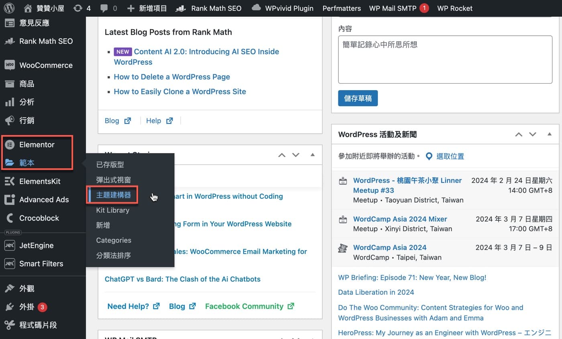Image resolution: width=562 pixels, height=339 pixels.
Task: Open How to Delete a WordPress Page
Action: (x=172, y=77)
